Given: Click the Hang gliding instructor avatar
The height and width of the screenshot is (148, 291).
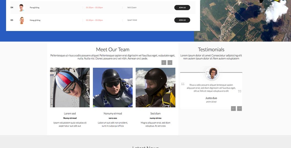Looking at the screenshot, I should pos(22,20).
